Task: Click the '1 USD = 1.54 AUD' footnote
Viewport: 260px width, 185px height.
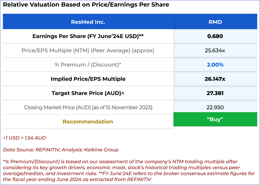Action: coord(24,138)
